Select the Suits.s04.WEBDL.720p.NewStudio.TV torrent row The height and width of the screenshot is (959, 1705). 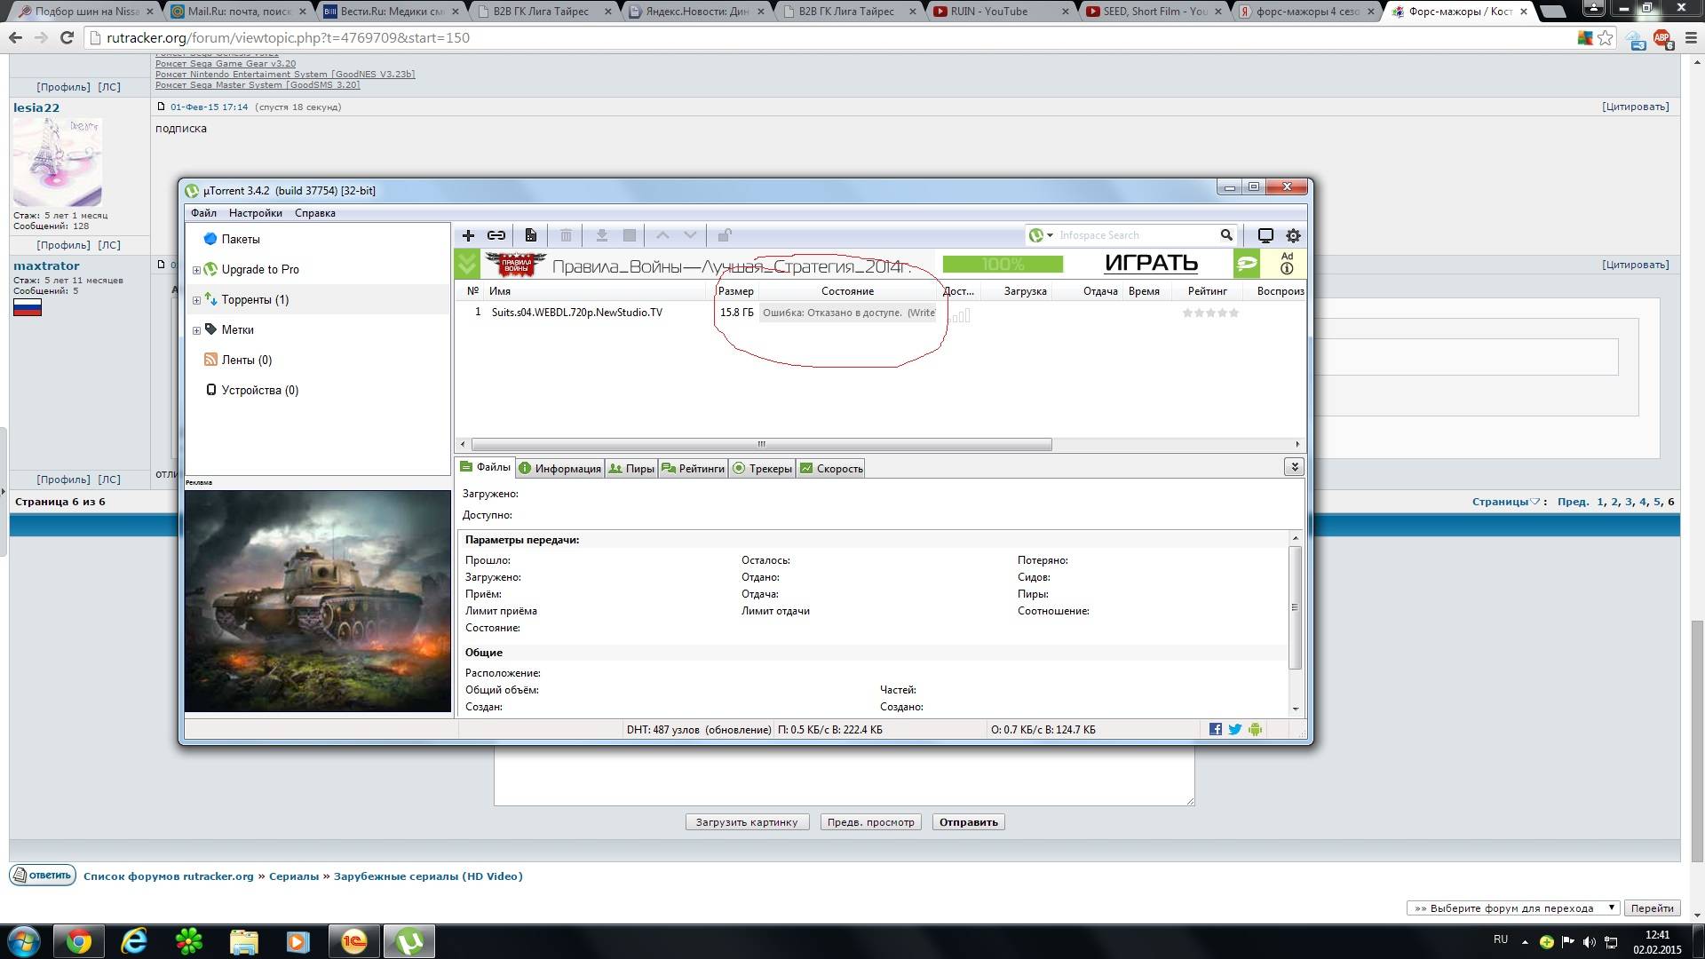pyautogui.click(x=576, y=313)
